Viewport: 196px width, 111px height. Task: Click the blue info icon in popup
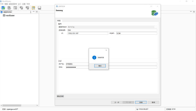click(x=94, y=58)
